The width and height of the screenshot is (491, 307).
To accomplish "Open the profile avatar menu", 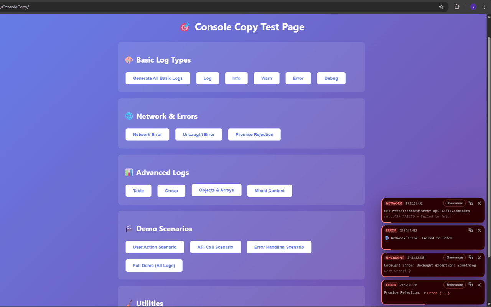I will [473, 7].
